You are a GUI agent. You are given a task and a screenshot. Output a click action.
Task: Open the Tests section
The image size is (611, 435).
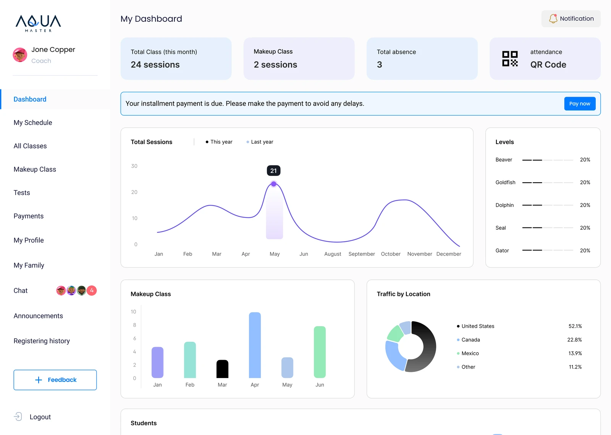coord(22,193)
